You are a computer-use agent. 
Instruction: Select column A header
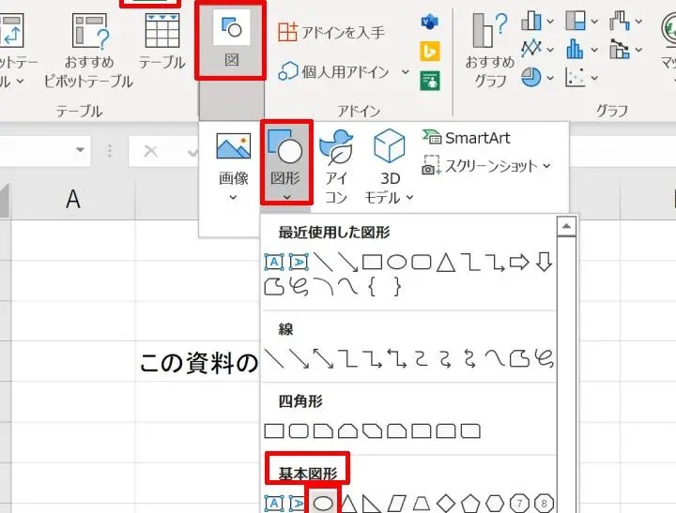(x=73, y=200)
